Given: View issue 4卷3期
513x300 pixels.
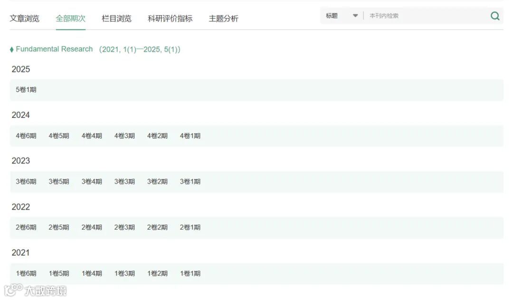Looking at the screenshot, I should click(124, 135).
